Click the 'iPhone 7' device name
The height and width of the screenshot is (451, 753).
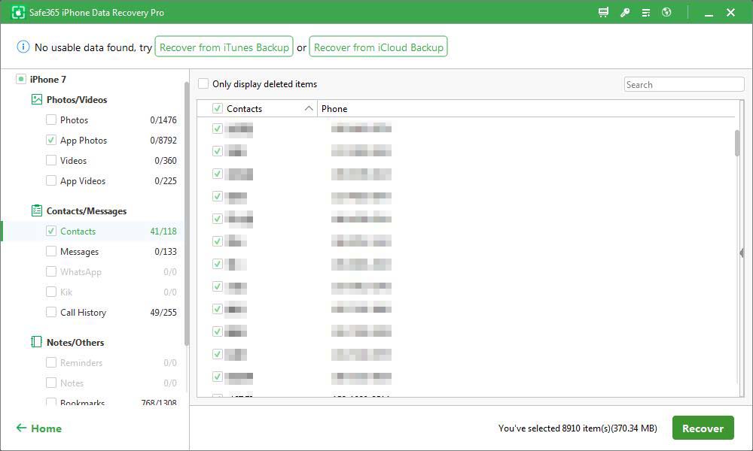pyautogui.click(x=48, y=79)
